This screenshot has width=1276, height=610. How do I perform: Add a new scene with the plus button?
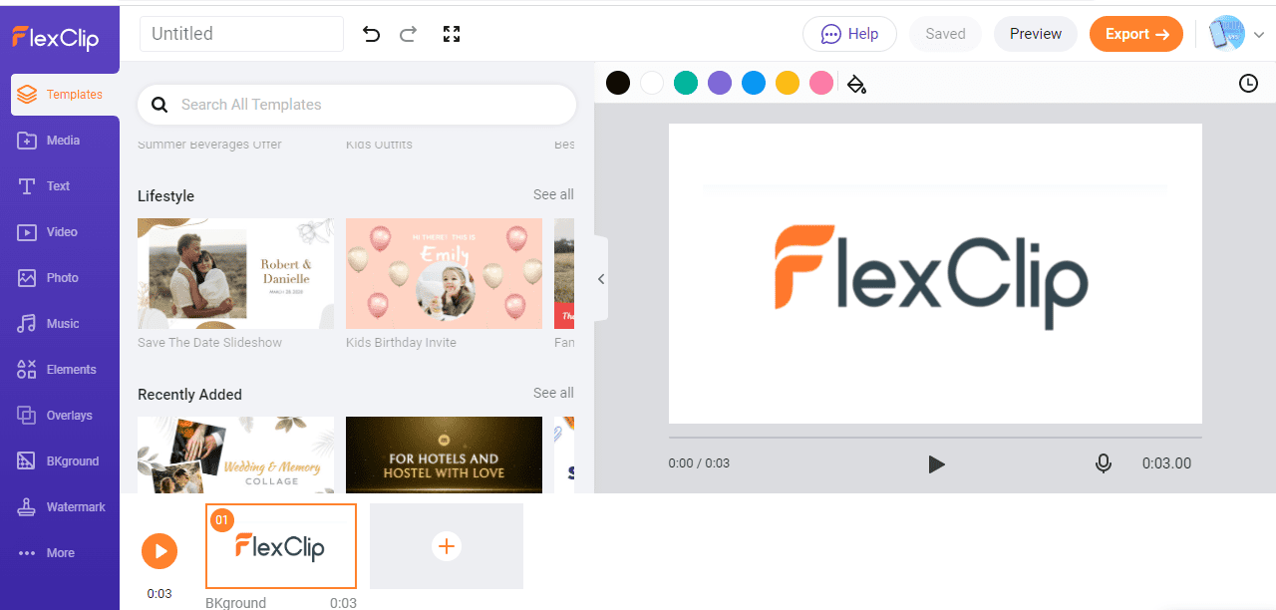pyautogui.click(x=447, y=546)
